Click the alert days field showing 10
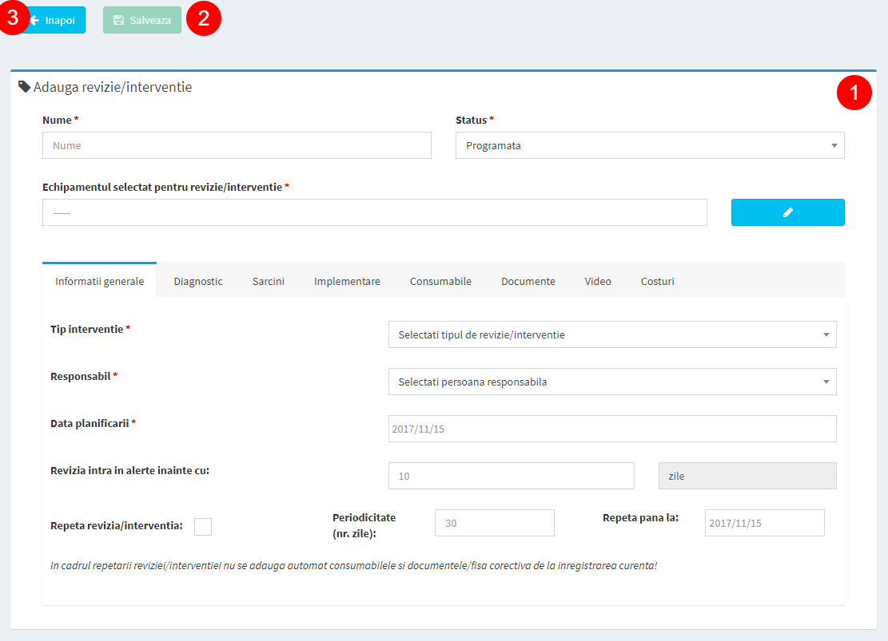 click(511, 476)
